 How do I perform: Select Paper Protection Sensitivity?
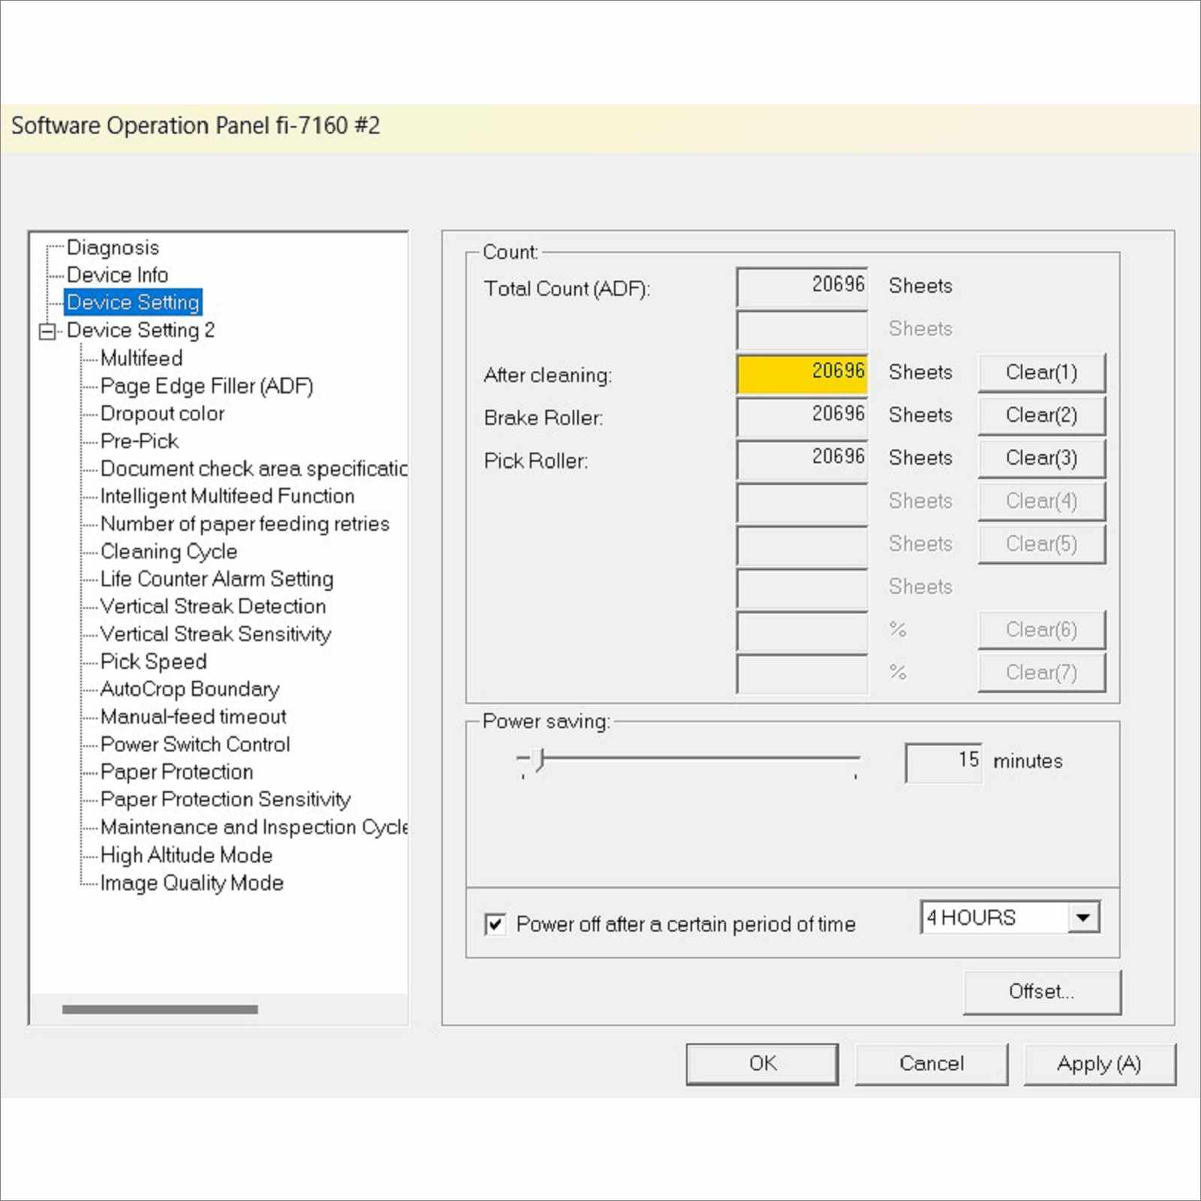(x=225, y=799)
